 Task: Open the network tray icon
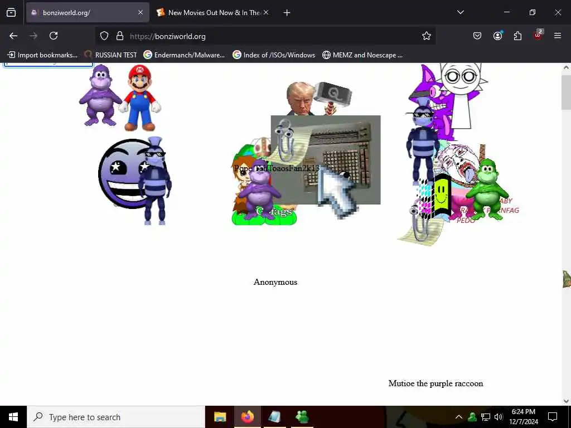pyautogui.click(x=486, y=417)
